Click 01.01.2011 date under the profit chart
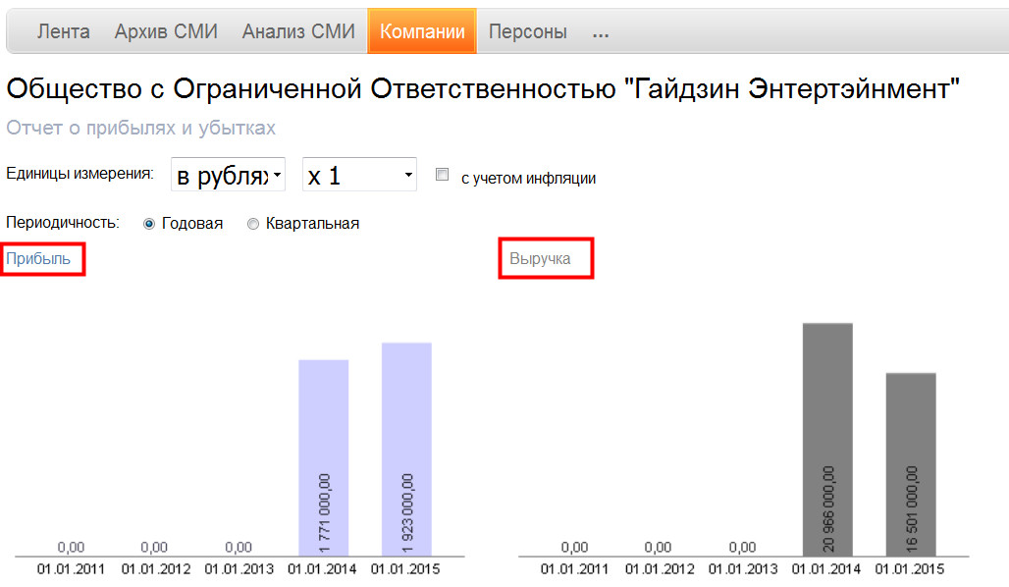Image resolution: width=1009 pixels, height=587 pixels. [x=71, y=569]
